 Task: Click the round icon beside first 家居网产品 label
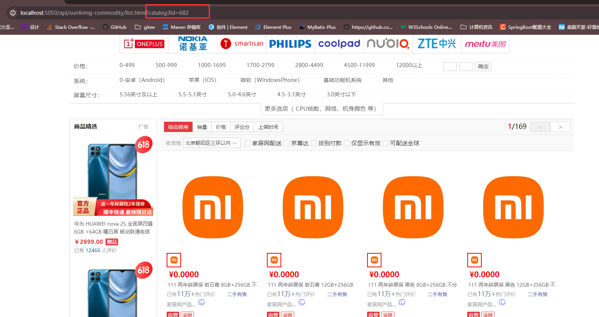[202, 302]
